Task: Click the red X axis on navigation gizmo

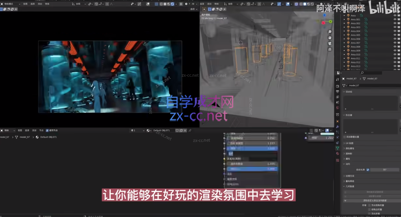Action: pyautogui.click(x=323, y=23)
